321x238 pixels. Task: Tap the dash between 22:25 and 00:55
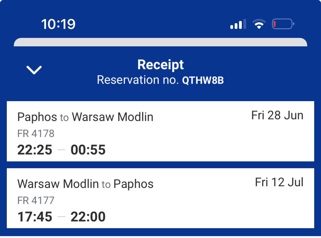tap(62, 150)
